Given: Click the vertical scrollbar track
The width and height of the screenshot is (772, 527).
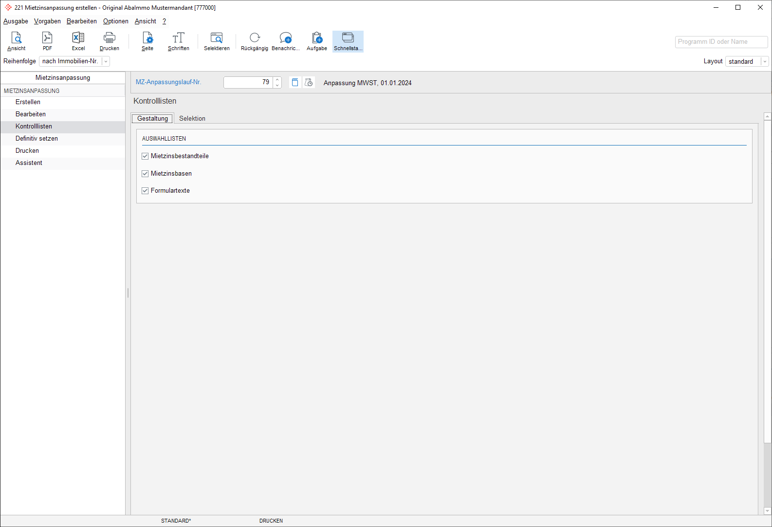Looking at the screenshot, I should coord(768,474).
